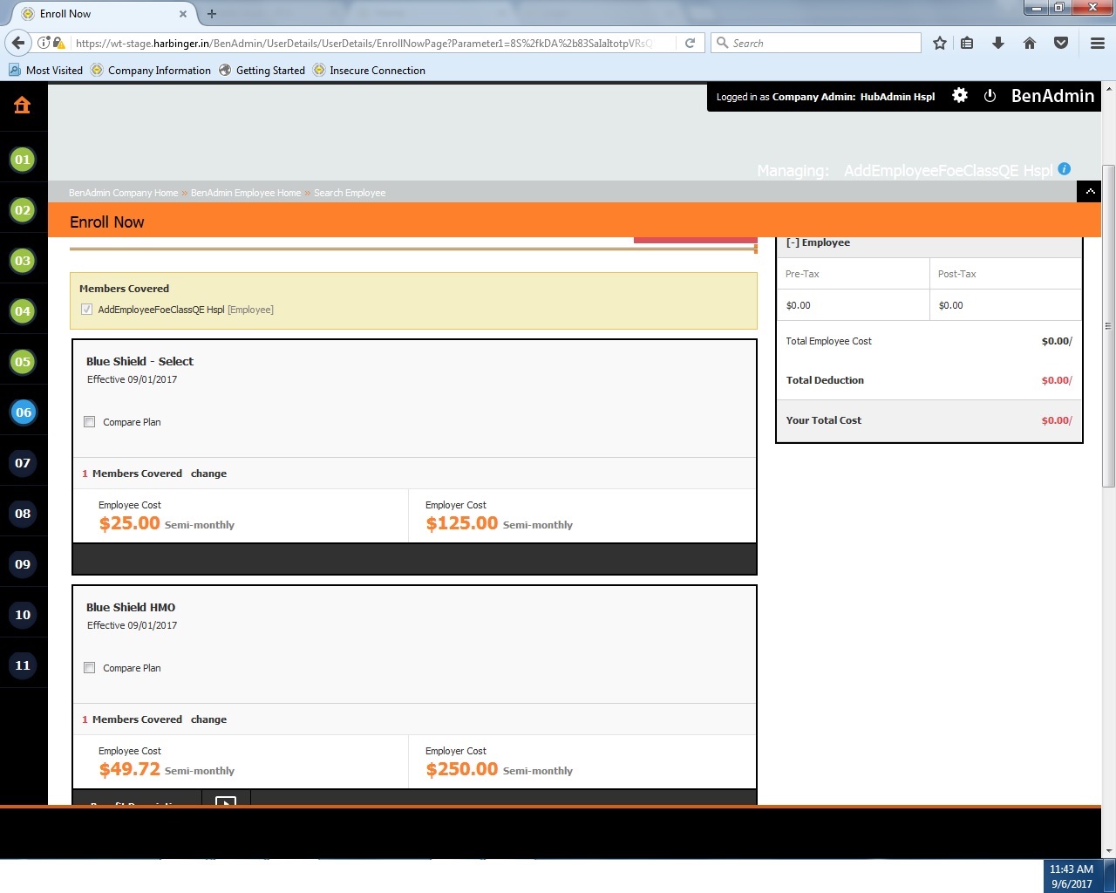Click the BenAdmin logo text
This screenshot has width=1116, height=893.
1052,96
